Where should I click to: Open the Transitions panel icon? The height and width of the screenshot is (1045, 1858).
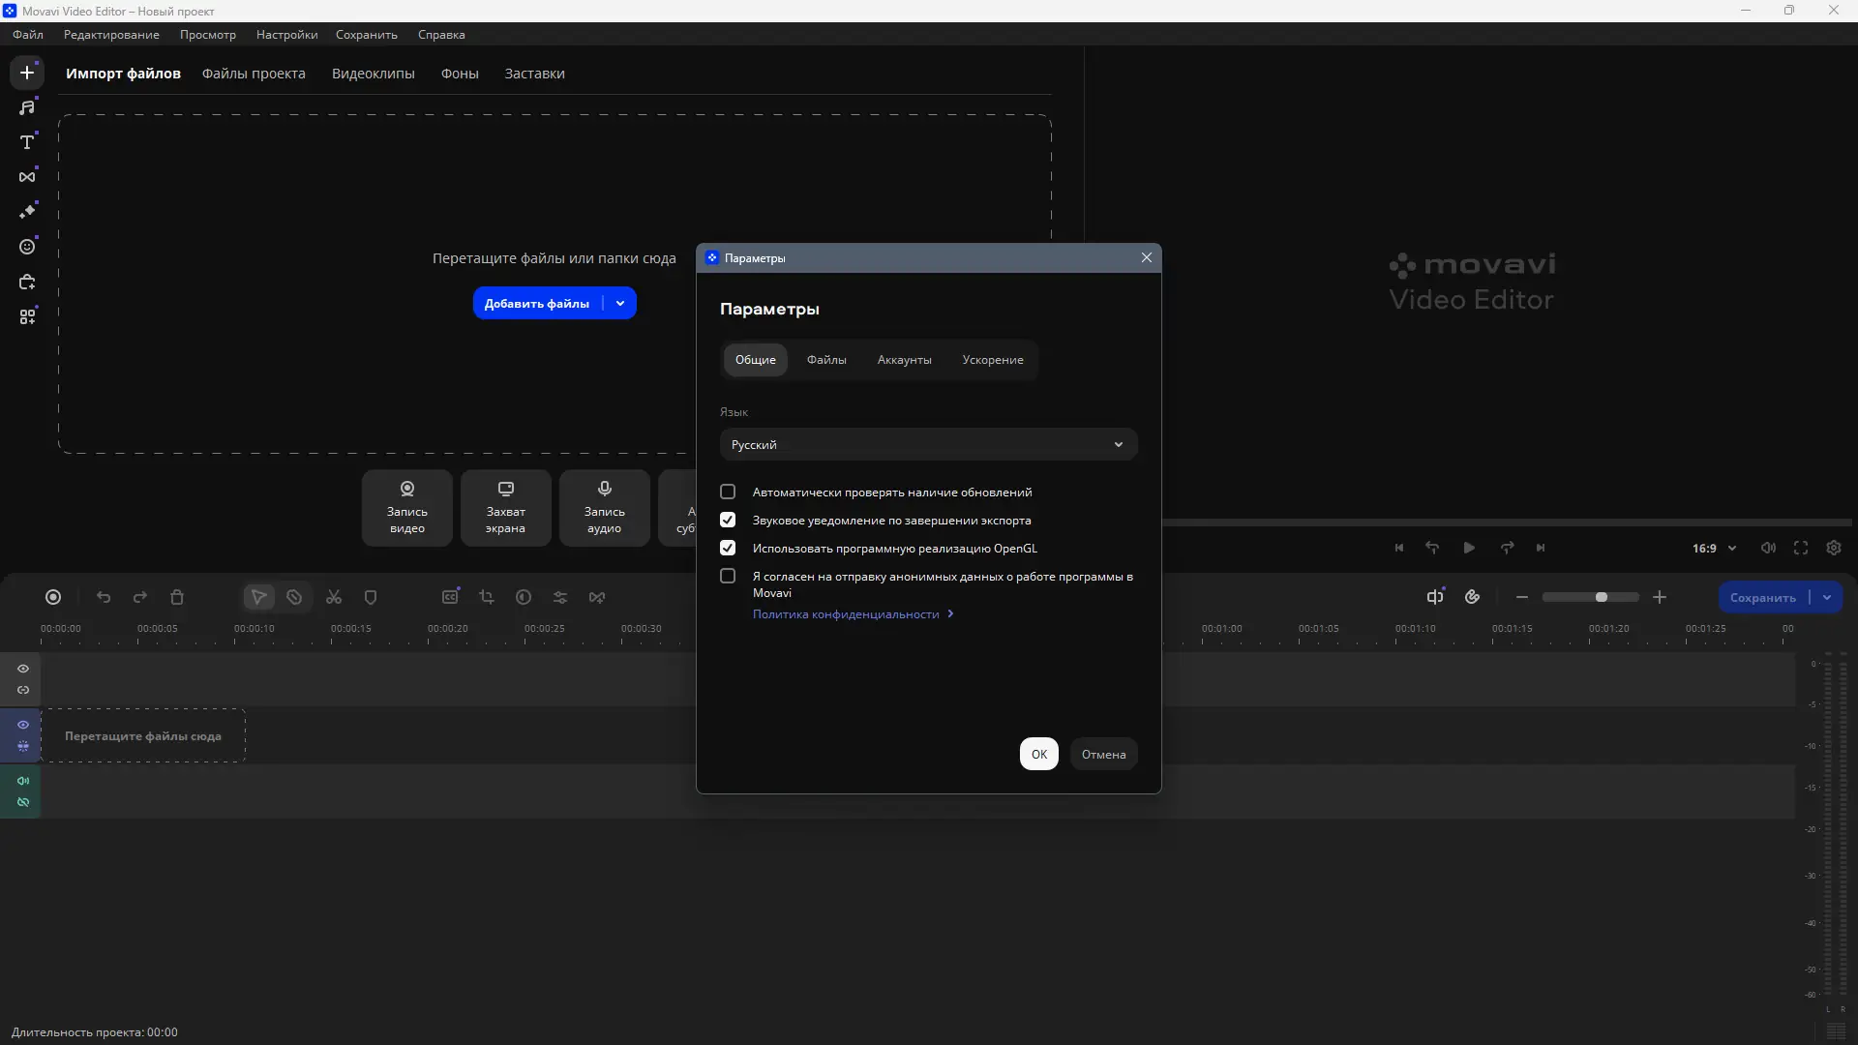(27, 177)
